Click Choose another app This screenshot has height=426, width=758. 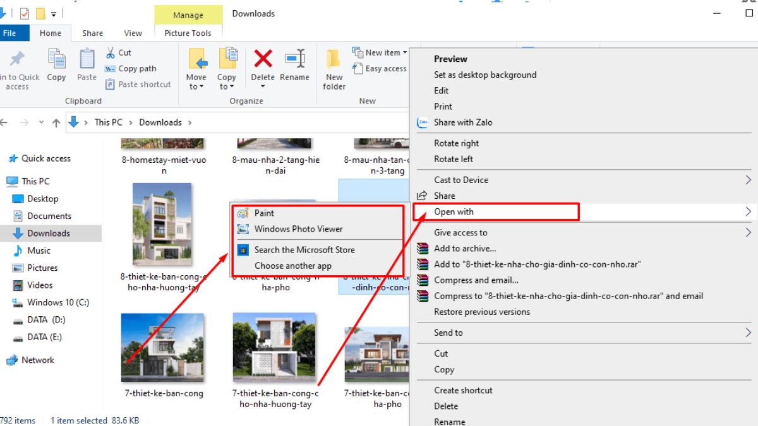pos(319,266)
